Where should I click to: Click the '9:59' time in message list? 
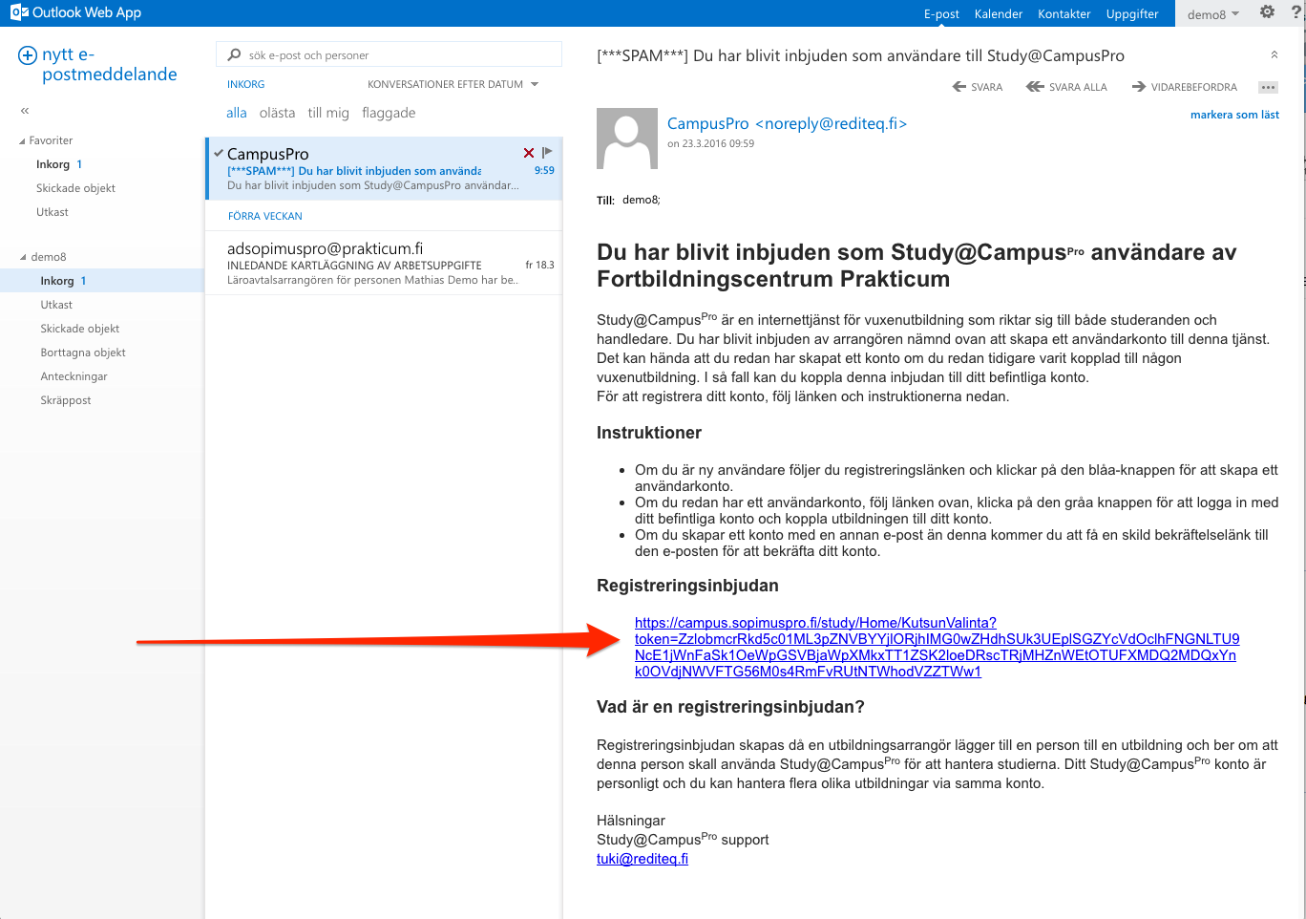point(544,170)
